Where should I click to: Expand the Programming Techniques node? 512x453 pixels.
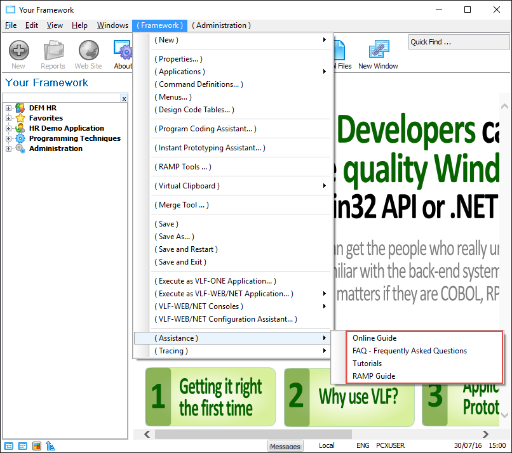tap(8, 138)
